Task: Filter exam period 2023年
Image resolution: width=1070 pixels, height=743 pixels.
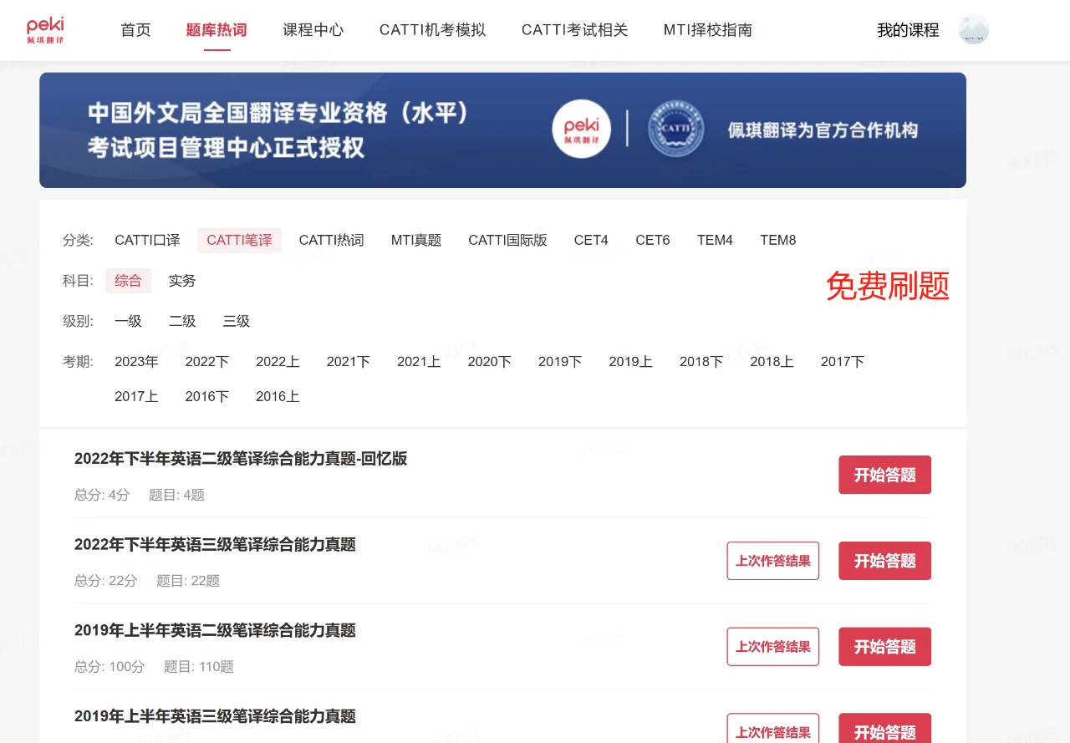Action: 136,362
